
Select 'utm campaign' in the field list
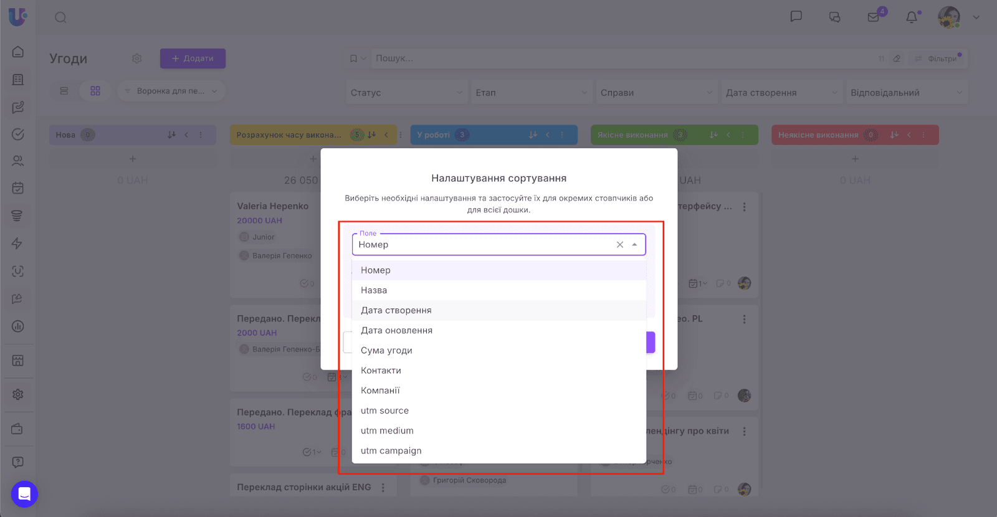click(391, 451)
